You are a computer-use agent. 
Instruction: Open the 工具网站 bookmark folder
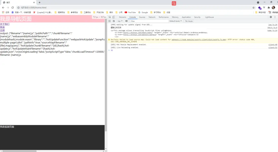click(x=86, y=12)
